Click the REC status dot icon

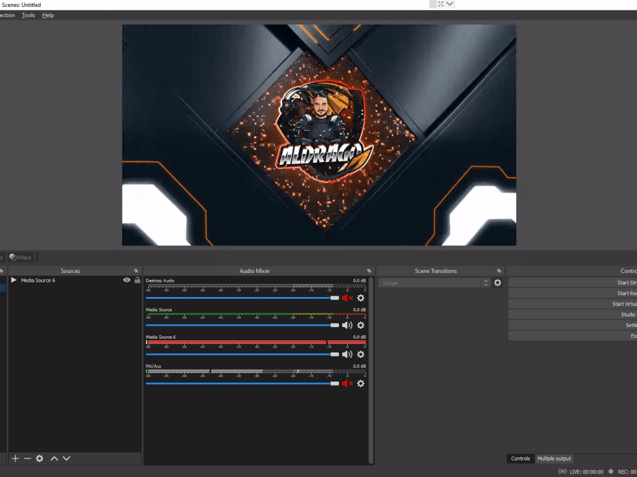tap(611, 472)
